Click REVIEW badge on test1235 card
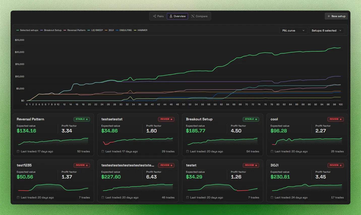This screenshot has width=361, height=215. pyautogui.click(x=82, y=165)
